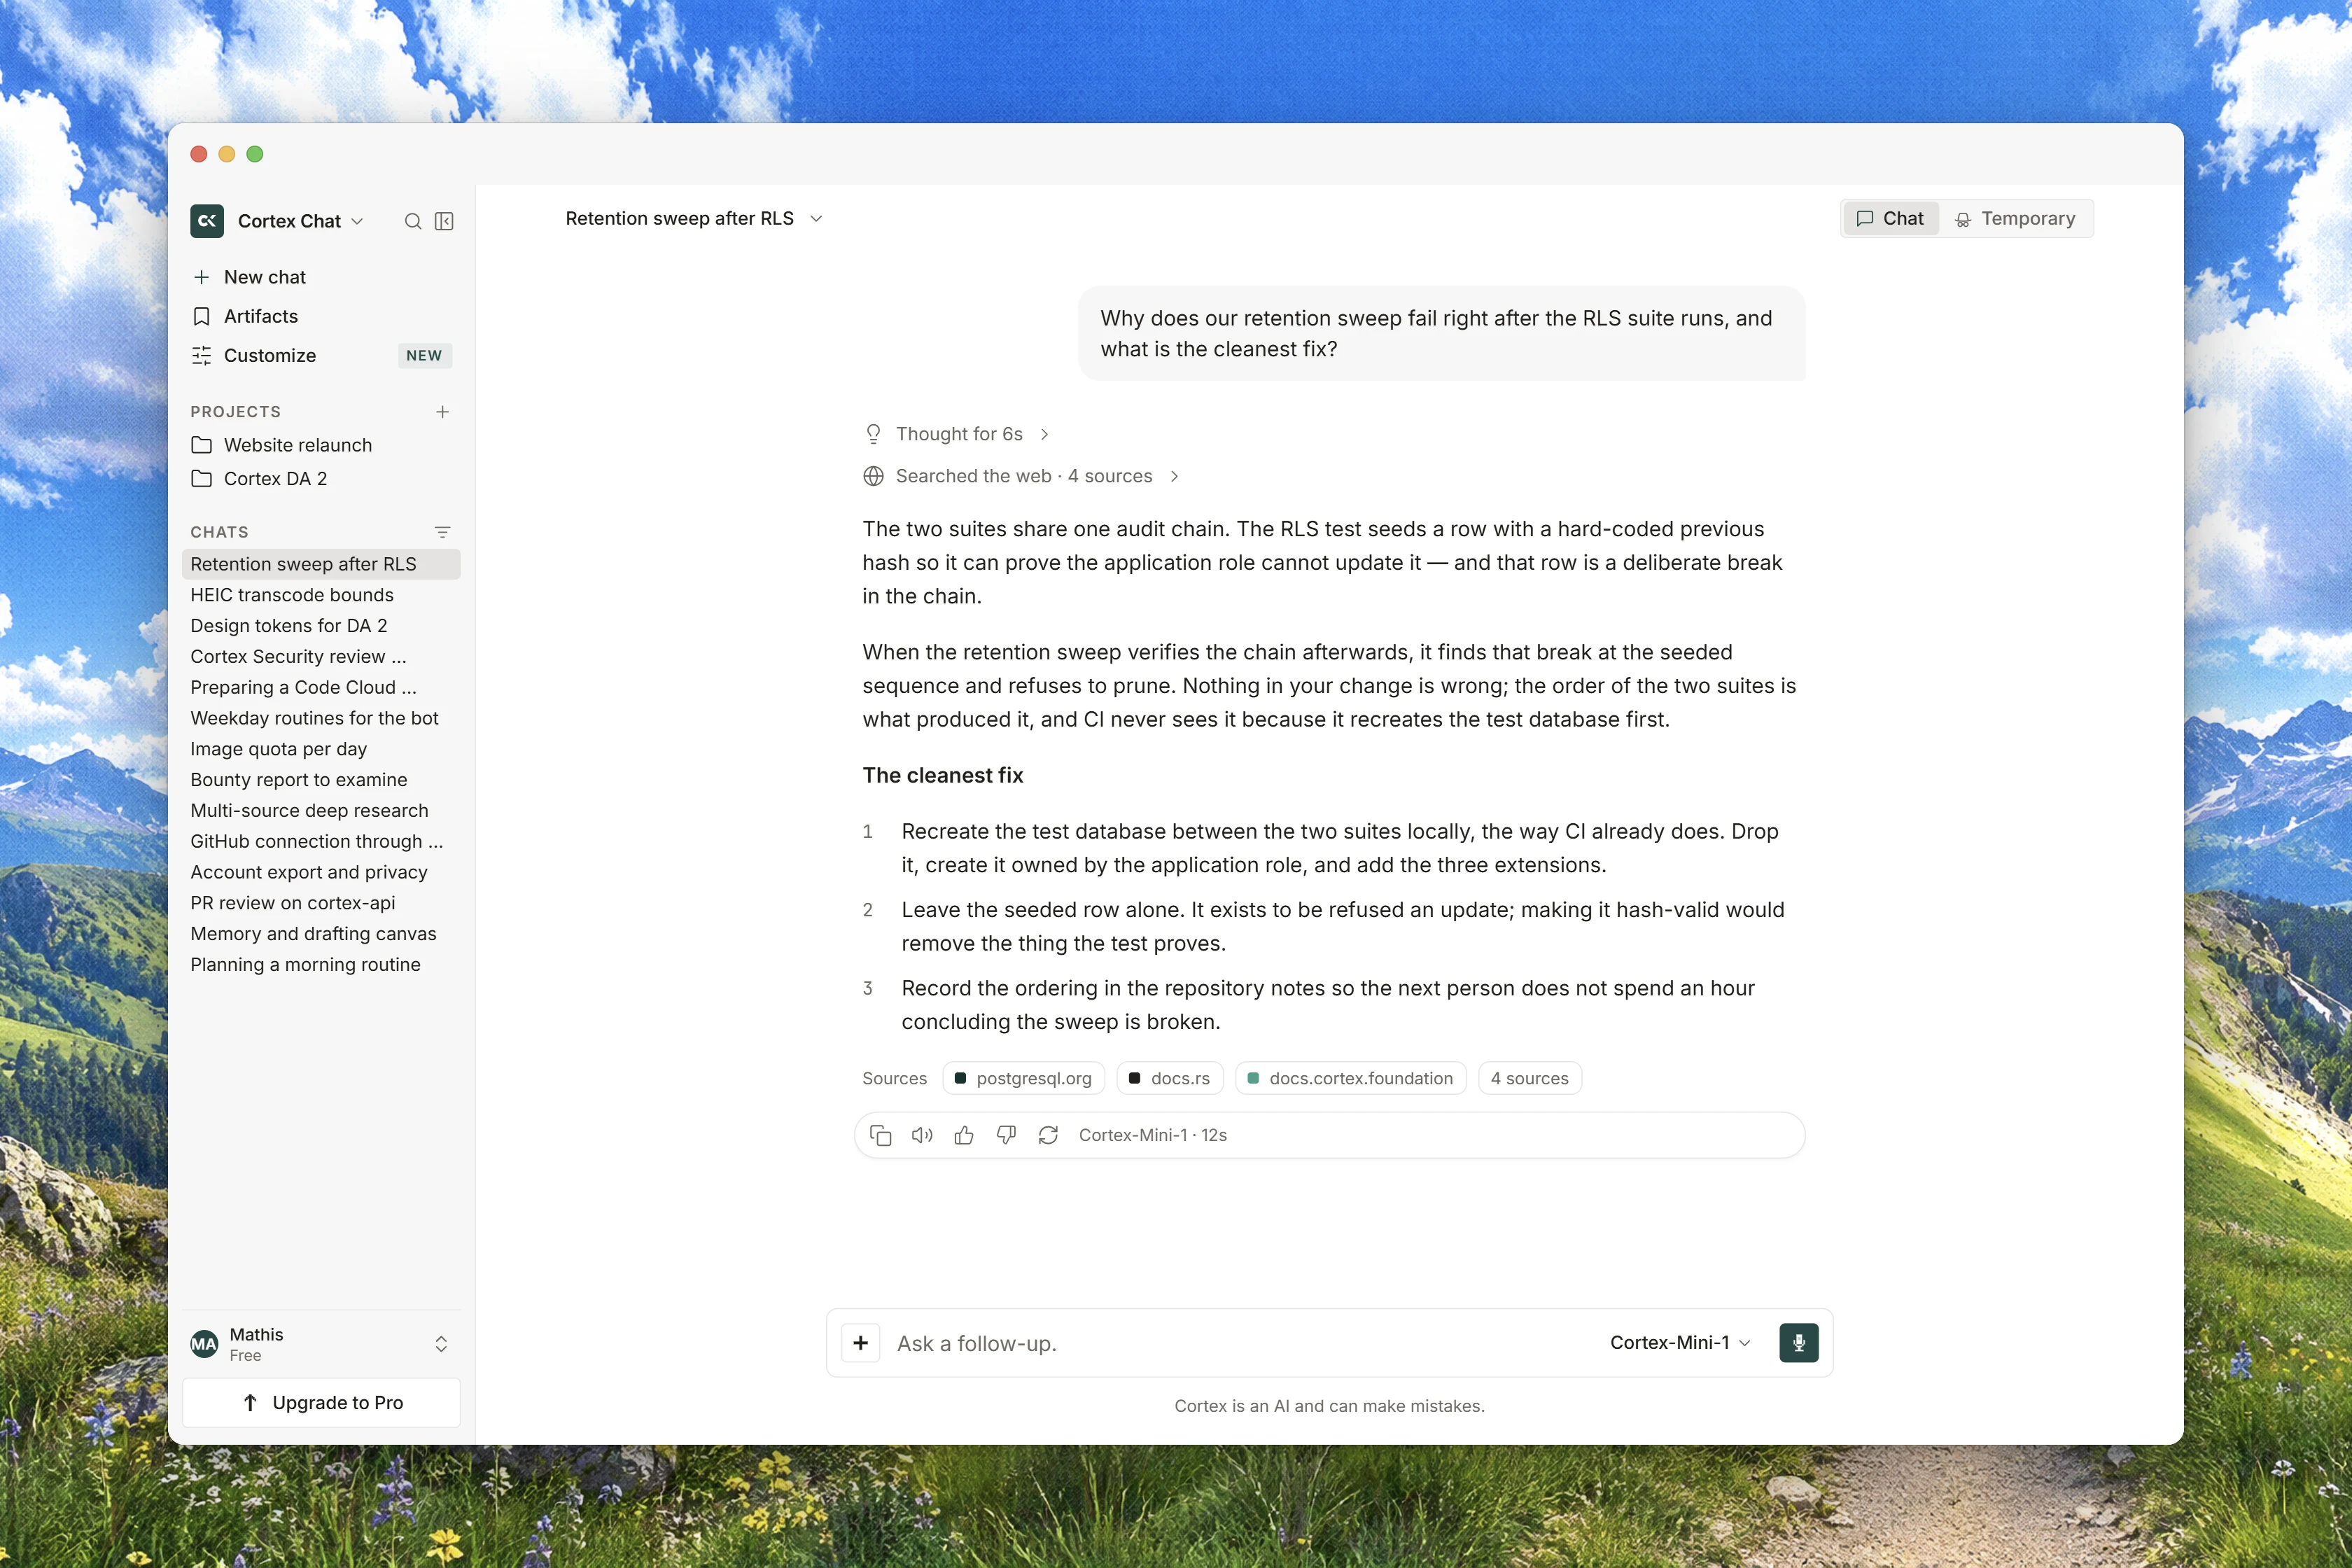
Task: Open the search icon in sidebar
Action: pos(413,221)
